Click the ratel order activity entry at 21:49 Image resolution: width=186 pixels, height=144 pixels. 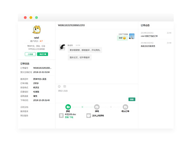tap(156, 34)
